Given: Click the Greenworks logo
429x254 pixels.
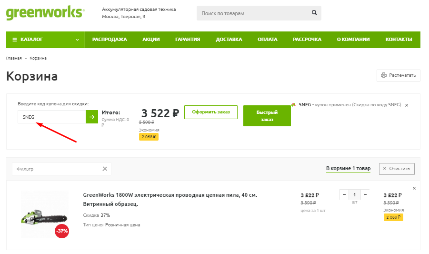Looking at the screenshot, I should (45, 12).
